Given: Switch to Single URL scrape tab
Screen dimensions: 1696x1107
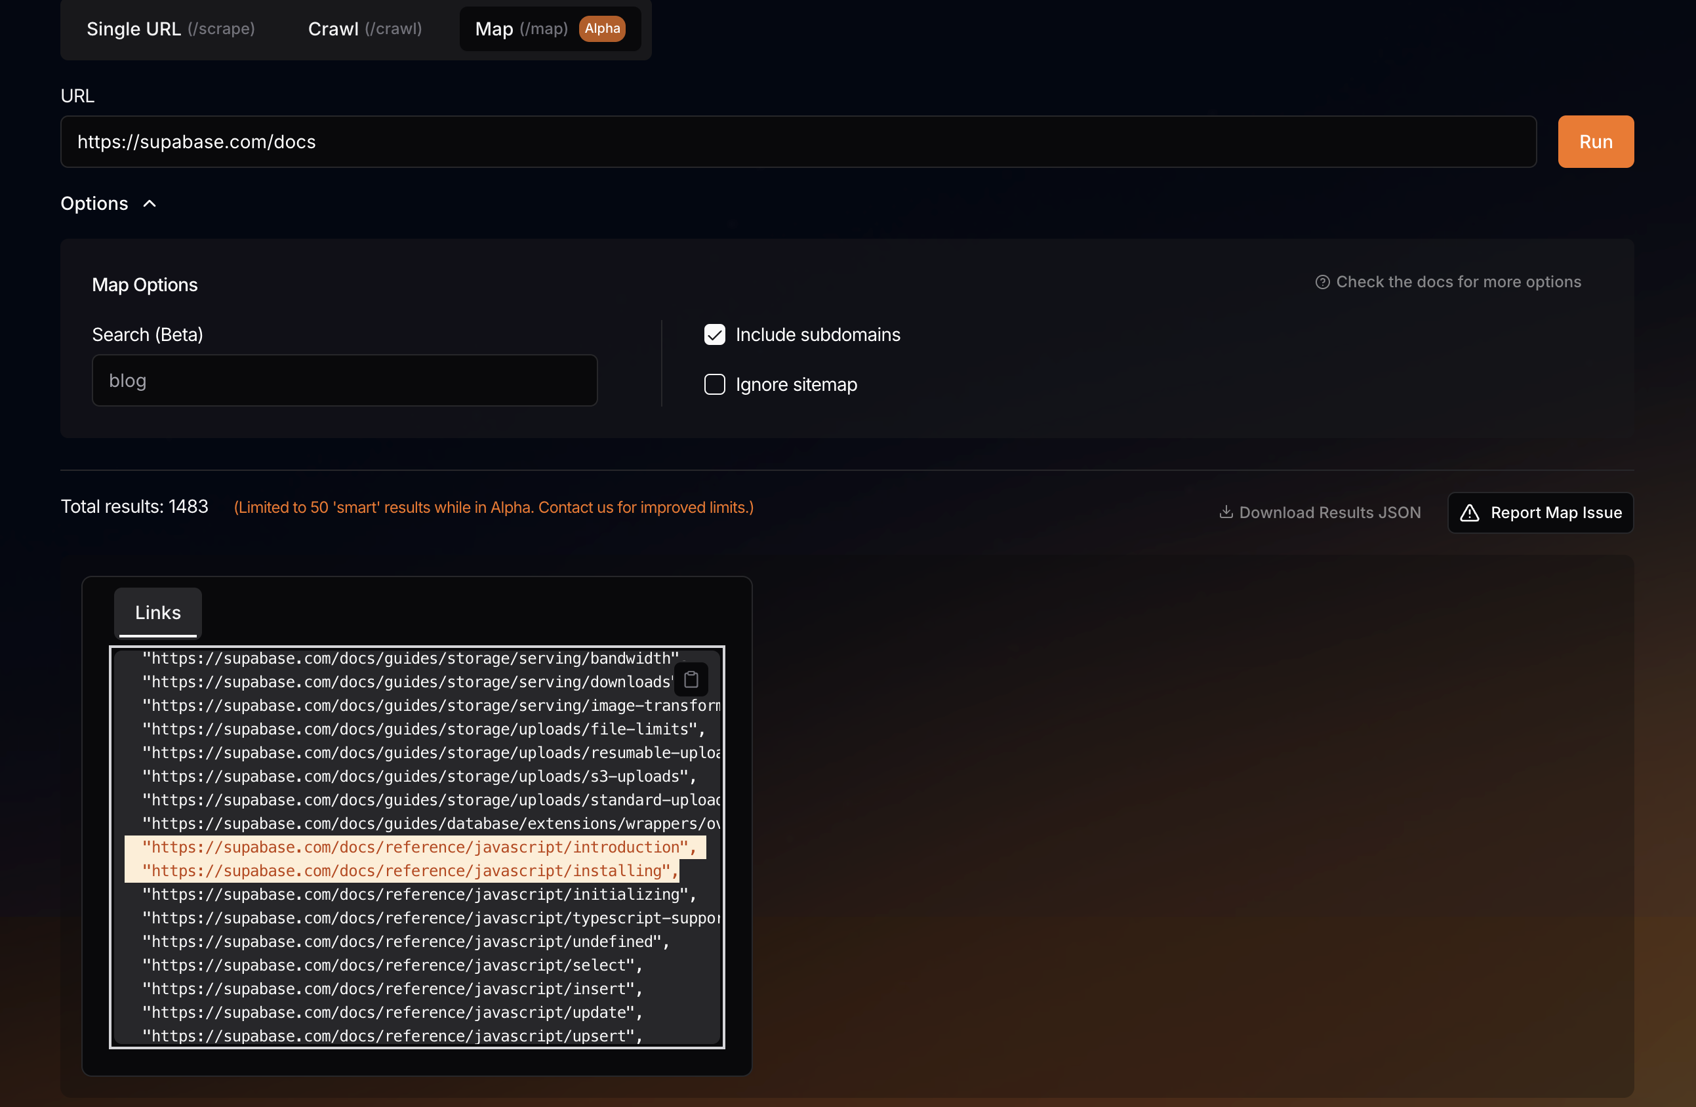Looking at the screenshot, I should (x=171, y=28).
